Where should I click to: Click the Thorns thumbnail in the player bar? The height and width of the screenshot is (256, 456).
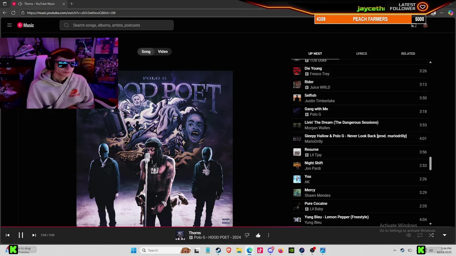(x=181, y=235)
